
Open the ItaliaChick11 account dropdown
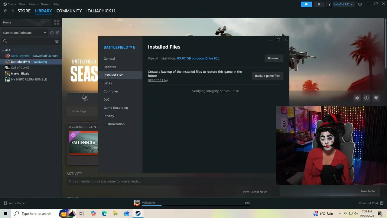coord(343,4)
